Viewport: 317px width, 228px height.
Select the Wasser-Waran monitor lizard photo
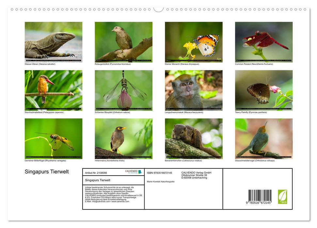coord(53,41)
